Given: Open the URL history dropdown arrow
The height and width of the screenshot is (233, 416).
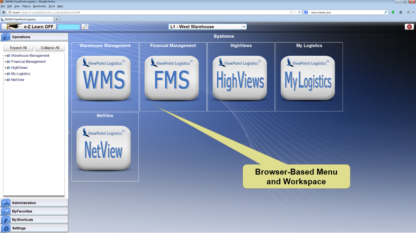Looking at the screenshot, I should pyautogui.click(x=295, y=12).
